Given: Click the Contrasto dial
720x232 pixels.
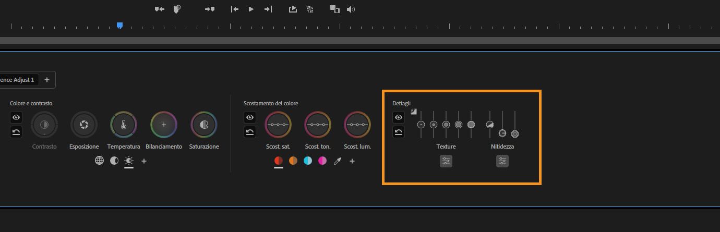Looking at the screenshot, I should [x=44, y=125].
